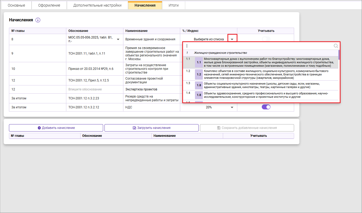
Task: Click the plus icon on Добавить начисление
Action: pos(39,128)
